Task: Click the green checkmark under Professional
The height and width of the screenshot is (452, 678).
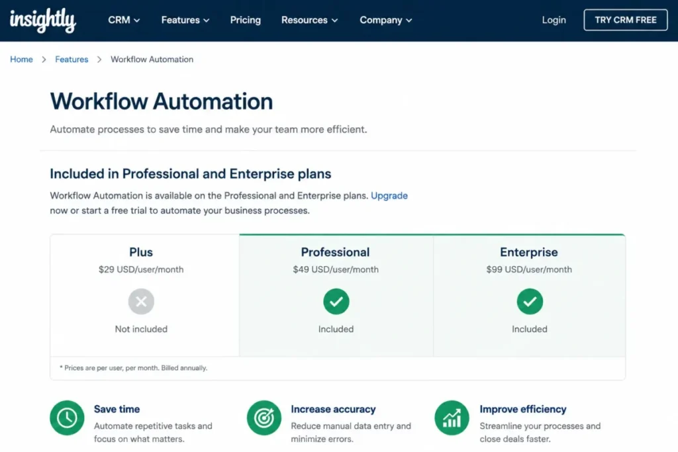Action: (x=336, y=301)
